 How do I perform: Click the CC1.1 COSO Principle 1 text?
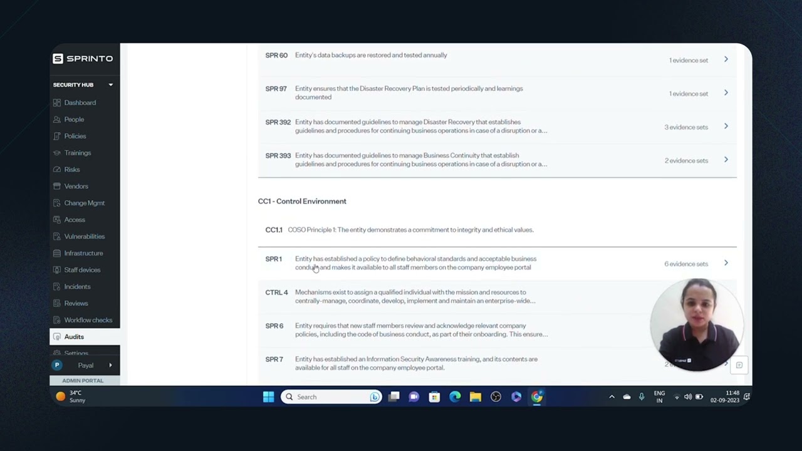[x=410, y=230]
